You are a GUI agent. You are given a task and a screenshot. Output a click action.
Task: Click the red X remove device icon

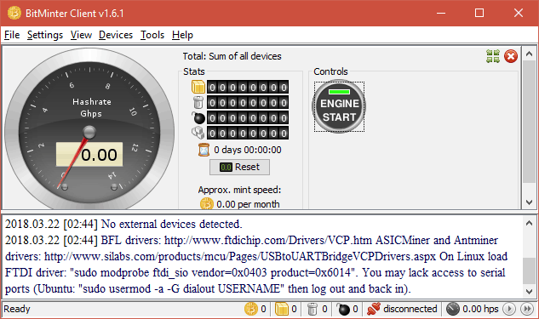[x=511, y=56]
